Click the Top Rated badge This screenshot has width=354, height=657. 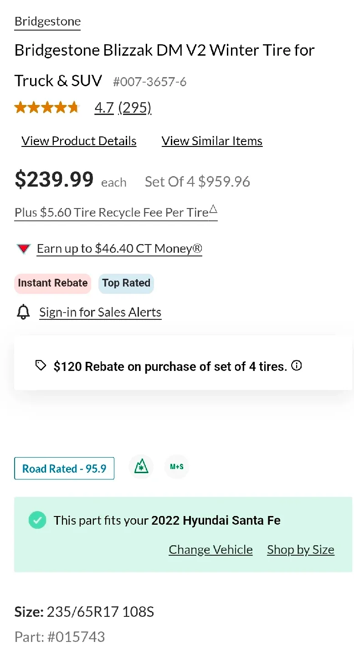point(126,283)
